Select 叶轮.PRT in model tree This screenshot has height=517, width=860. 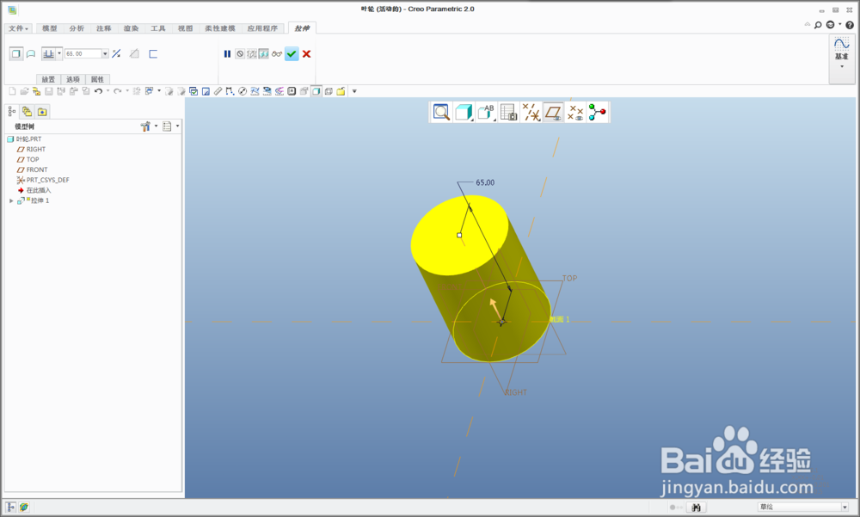pos(25,139)
